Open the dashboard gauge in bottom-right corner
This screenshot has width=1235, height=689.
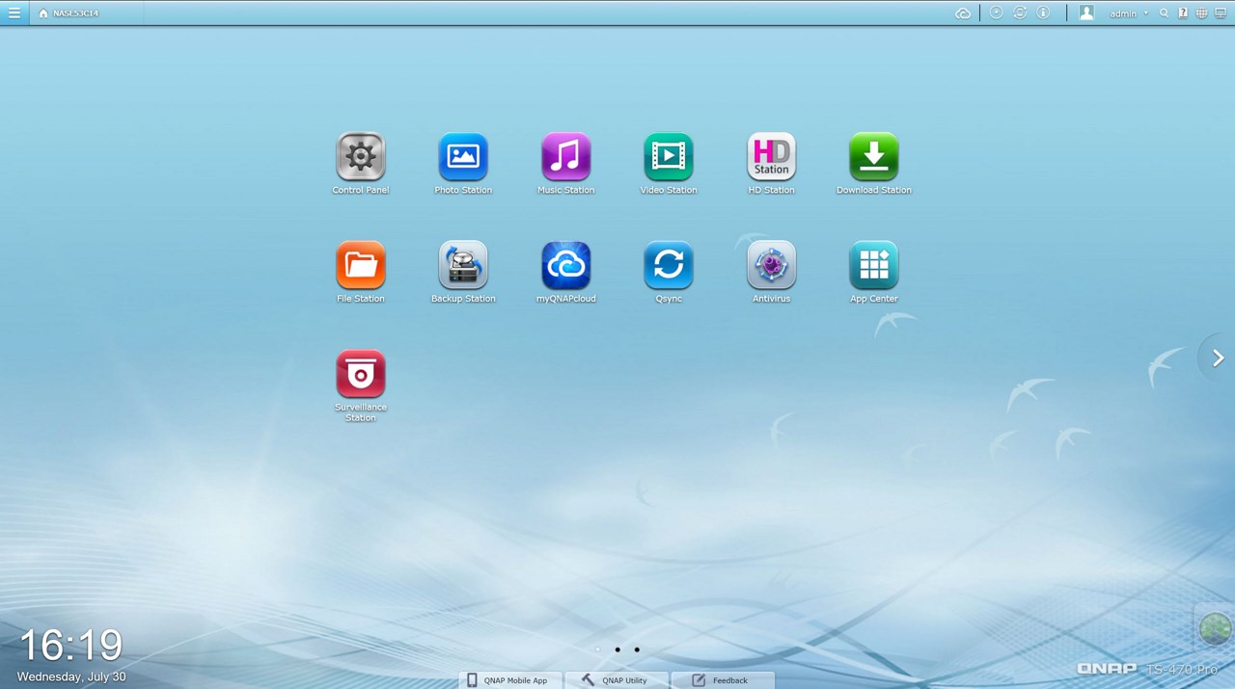point(1216,628)
